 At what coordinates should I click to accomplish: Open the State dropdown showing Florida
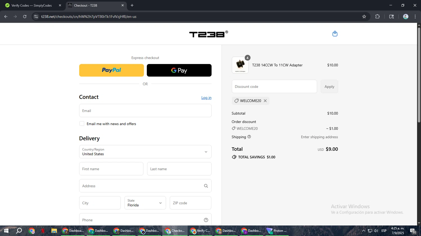point(145,203)
